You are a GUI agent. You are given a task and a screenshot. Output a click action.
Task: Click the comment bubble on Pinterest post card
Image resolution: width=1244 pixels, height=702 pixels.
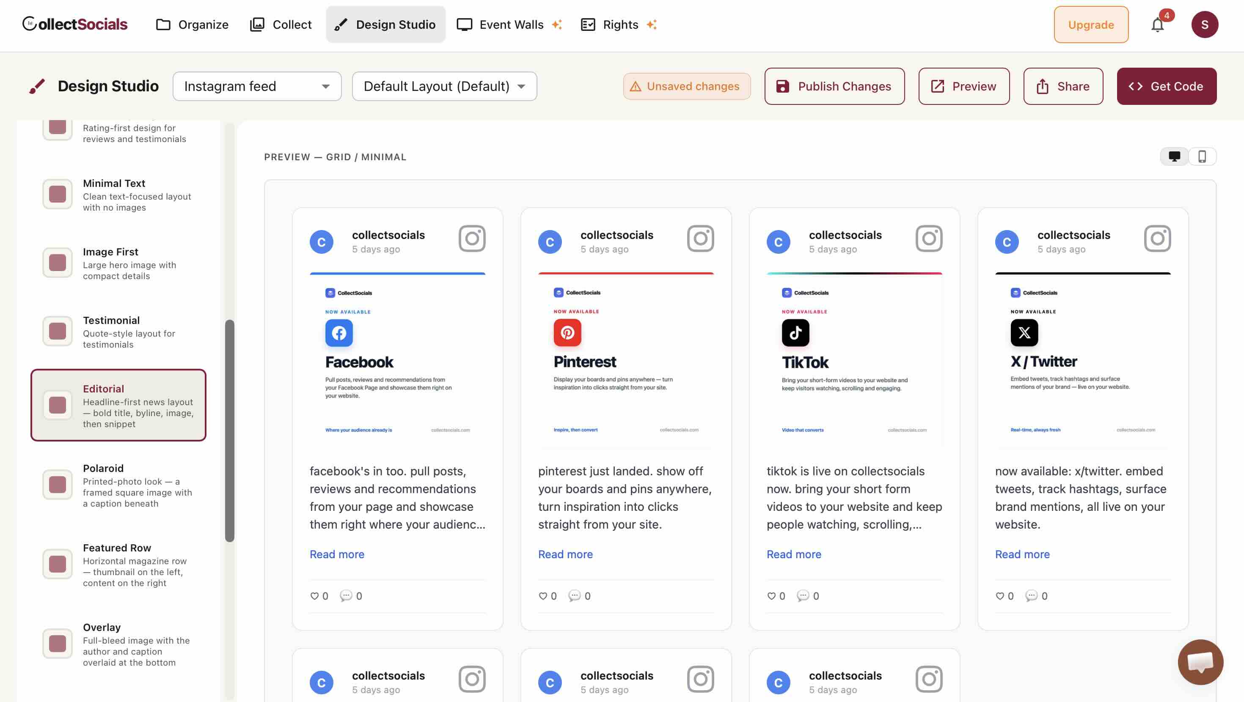point(574,596)
